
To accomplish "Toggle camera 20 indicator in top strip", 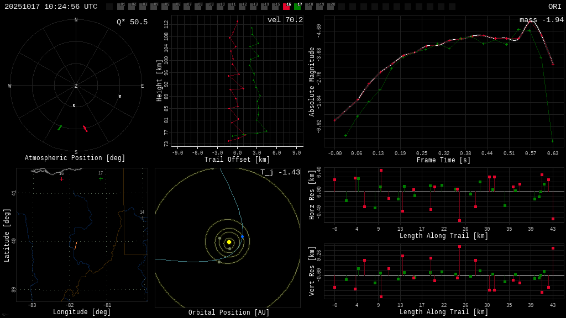I will click(x=331, y=7).
